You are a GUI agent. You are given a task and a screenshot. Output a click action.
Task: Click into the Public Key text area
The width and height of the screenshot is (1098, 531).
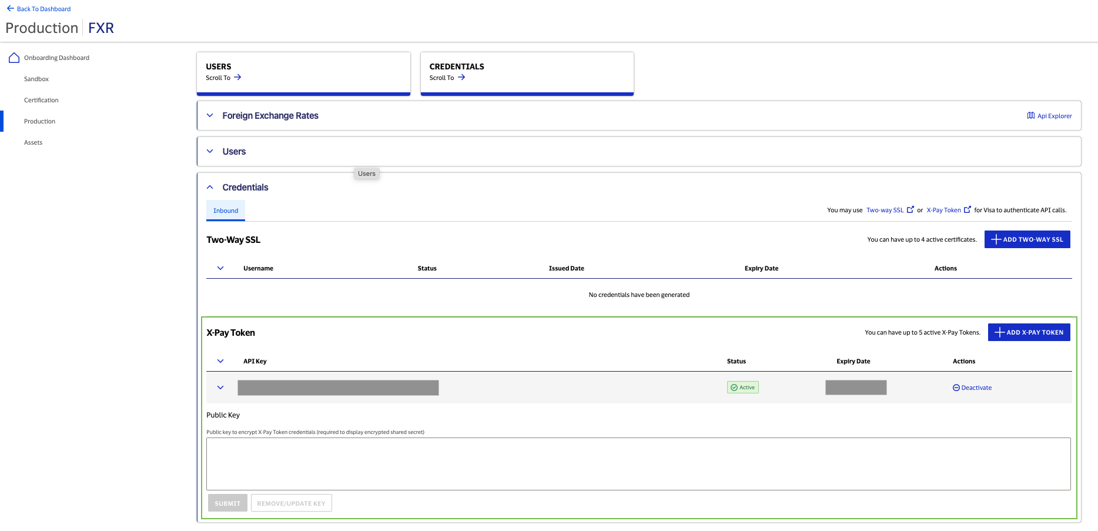point(638,464)
